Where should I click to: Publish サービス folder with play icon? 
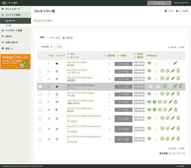(x=165, y=86)
